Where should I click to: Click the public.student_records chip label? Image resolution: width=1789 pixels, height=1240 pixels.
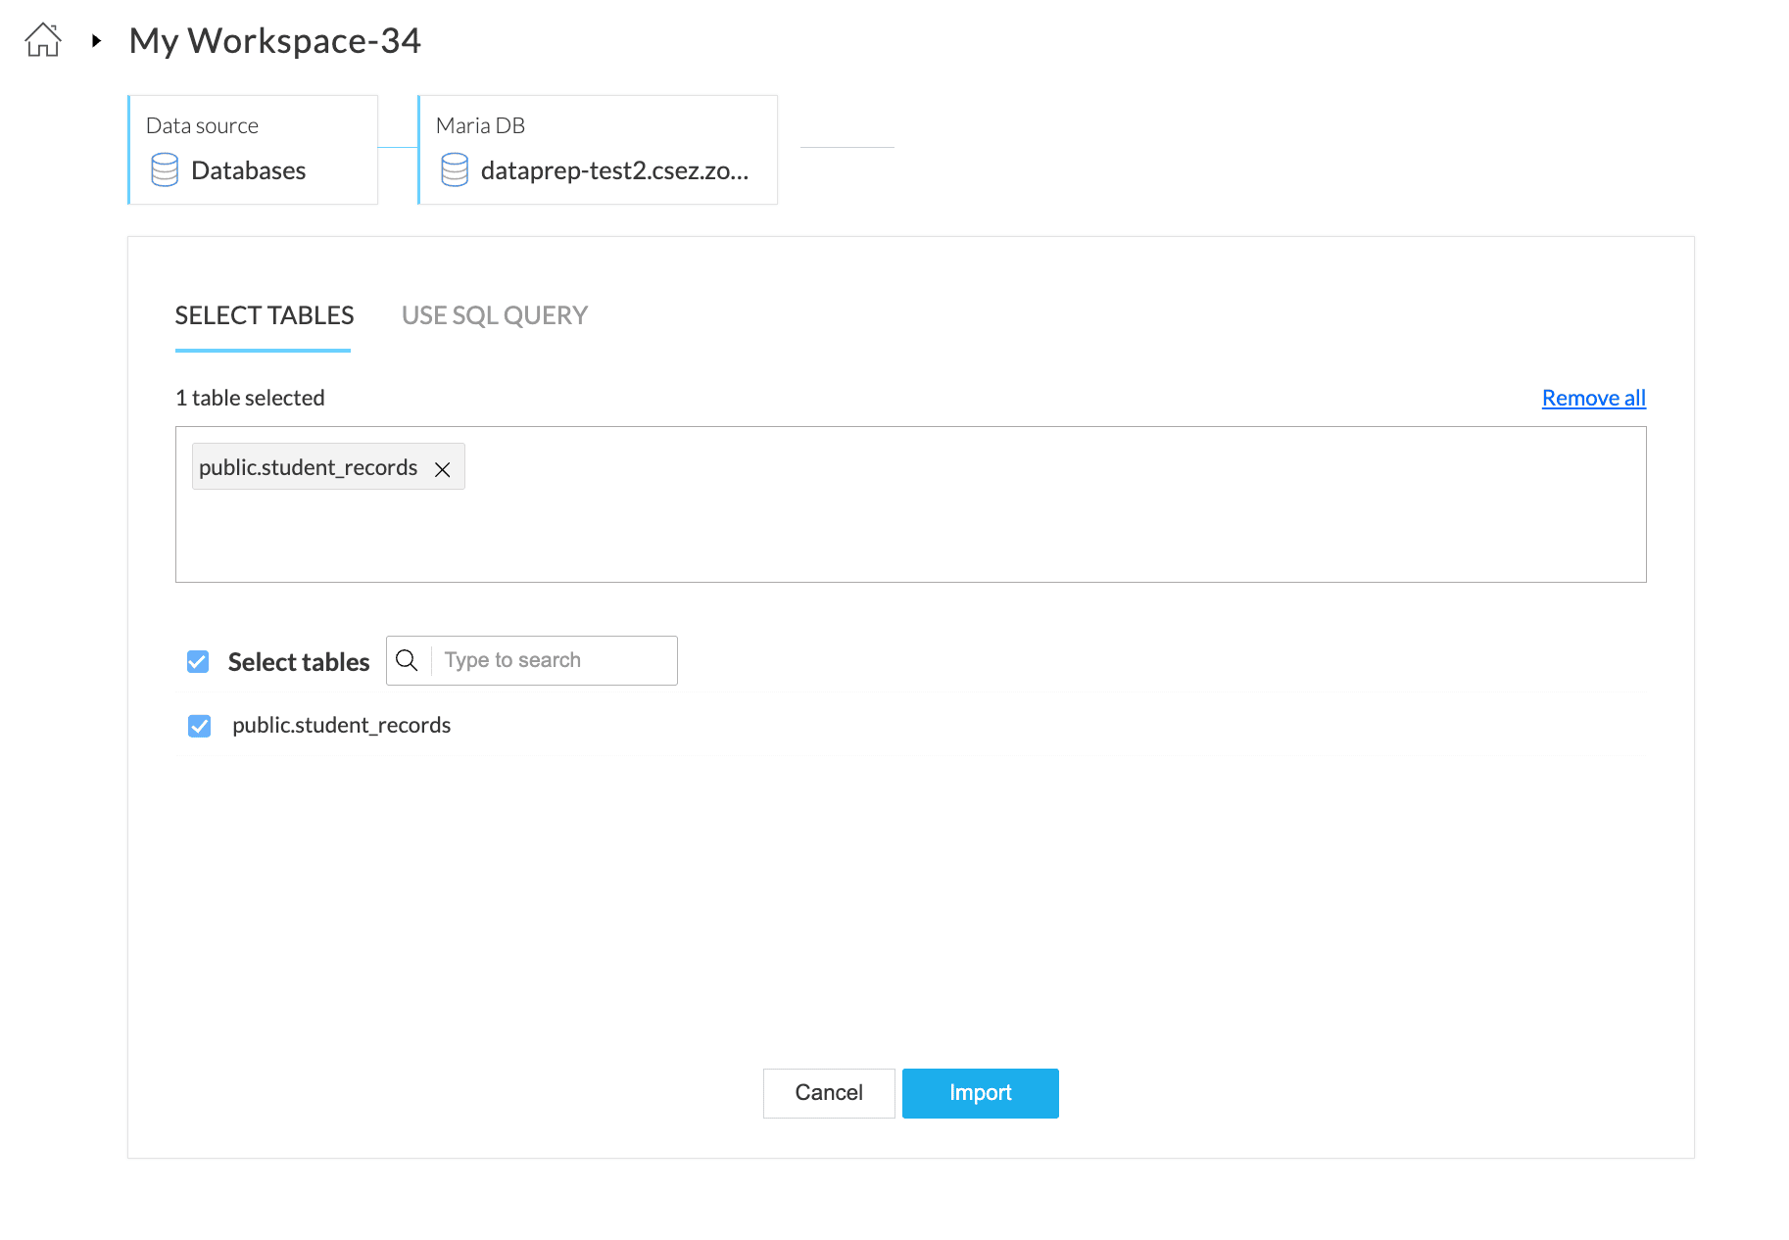tap(309, 467)
